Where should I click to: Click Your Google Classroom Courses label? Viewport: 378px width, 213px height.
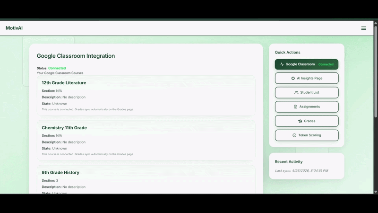[x=60, y=73]
